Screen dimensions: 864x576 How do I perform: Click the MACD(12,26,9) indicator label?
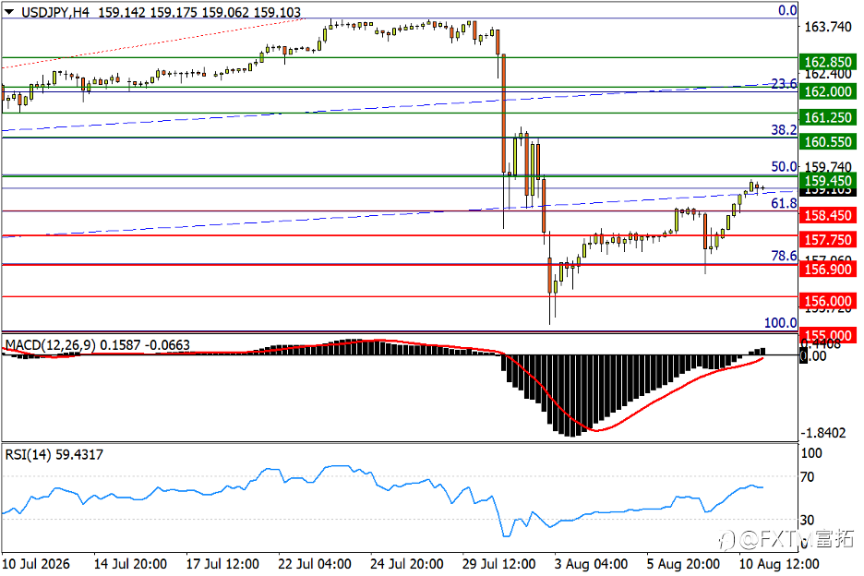pos(50,345)
